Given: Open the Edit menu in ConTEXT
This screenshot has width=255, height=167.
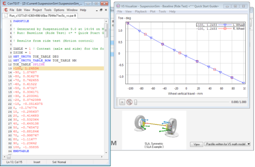Looking at the screenshot, I should pyautogui.click(x=19, y=10).
